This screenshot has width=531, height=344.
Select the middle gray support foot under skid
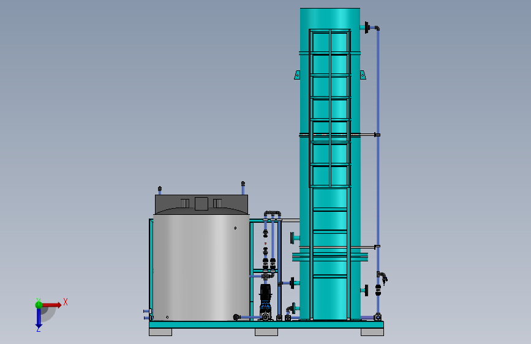tap(266, 332)
